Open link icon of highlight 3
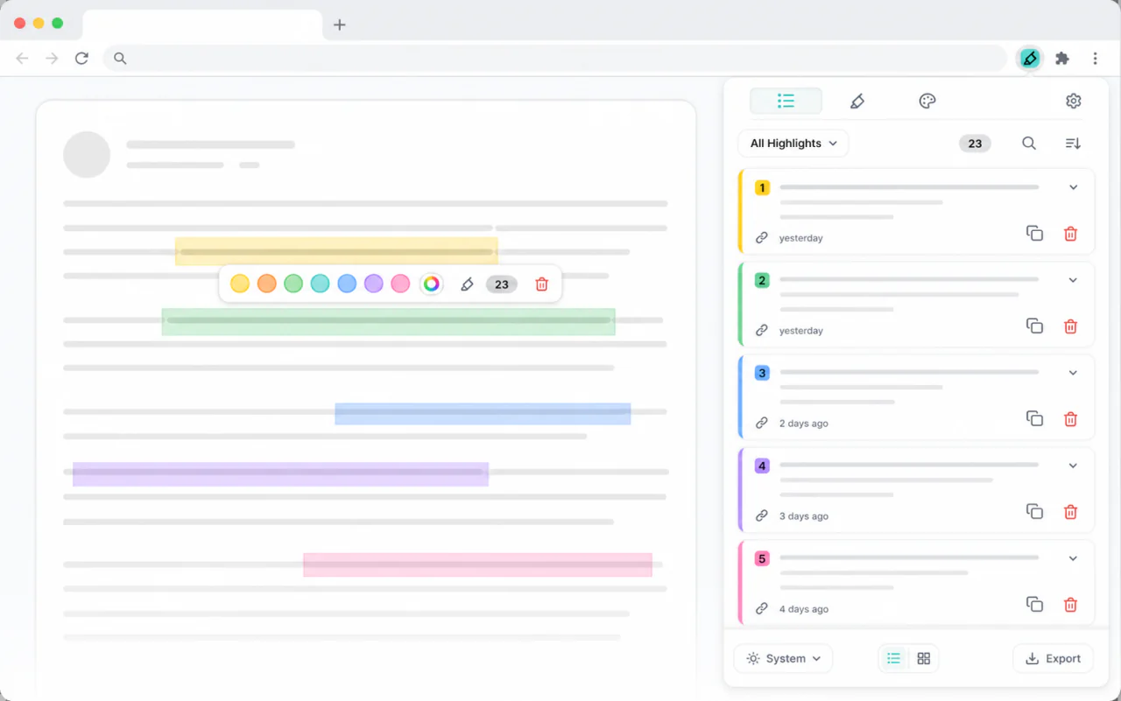 (762, 424)
